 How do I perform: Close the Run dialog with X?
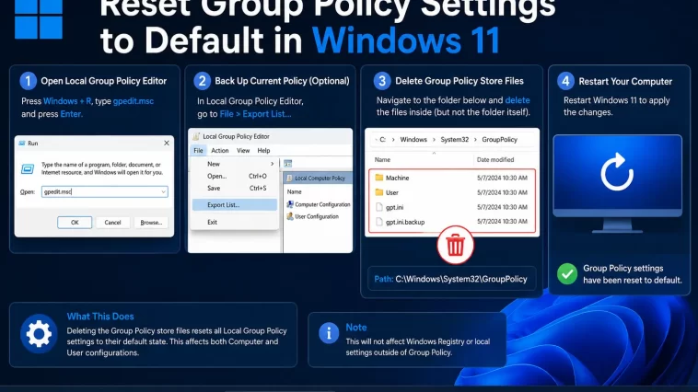(x=167, y=143)
